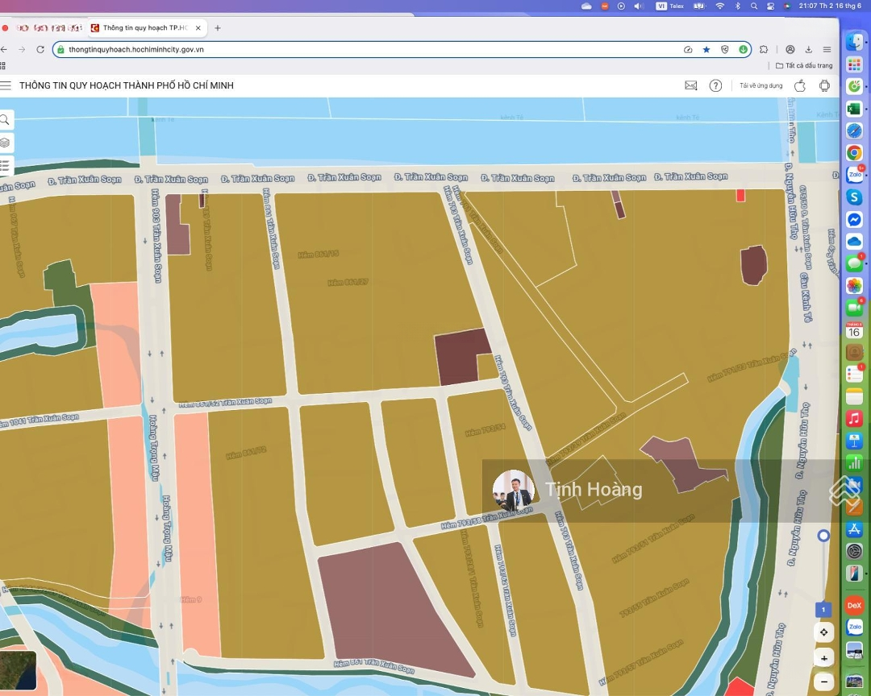Click the address bar URL field

tap(363, 49)
